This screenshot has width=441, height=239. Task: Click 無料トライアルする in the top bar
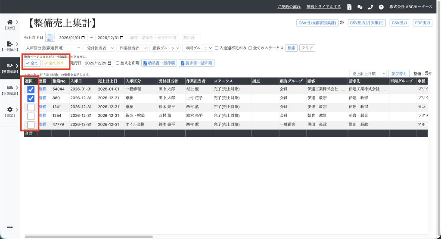pos(323,7)
